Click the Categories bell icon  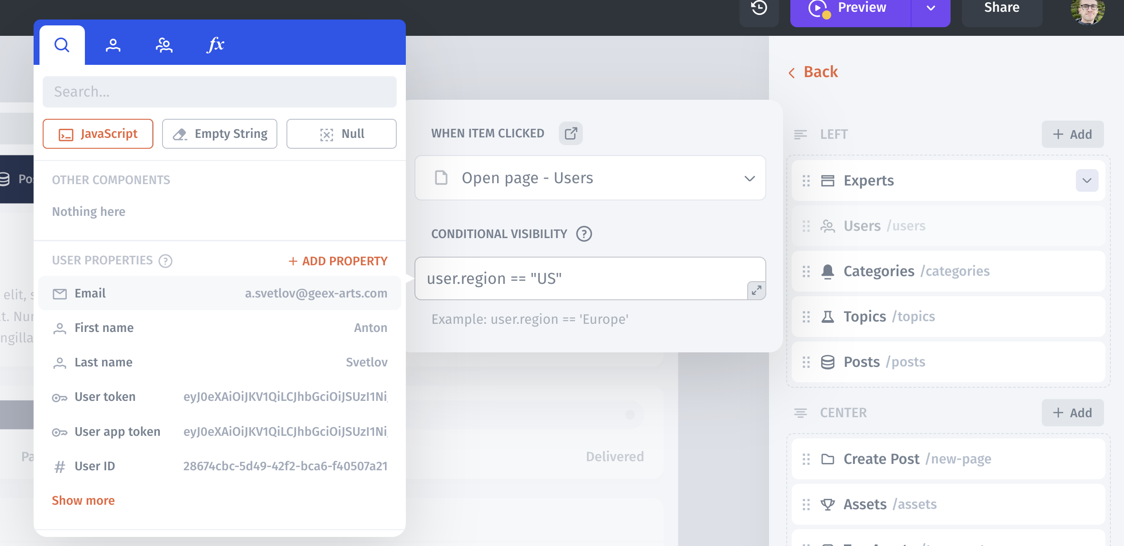tap(828, 271)
